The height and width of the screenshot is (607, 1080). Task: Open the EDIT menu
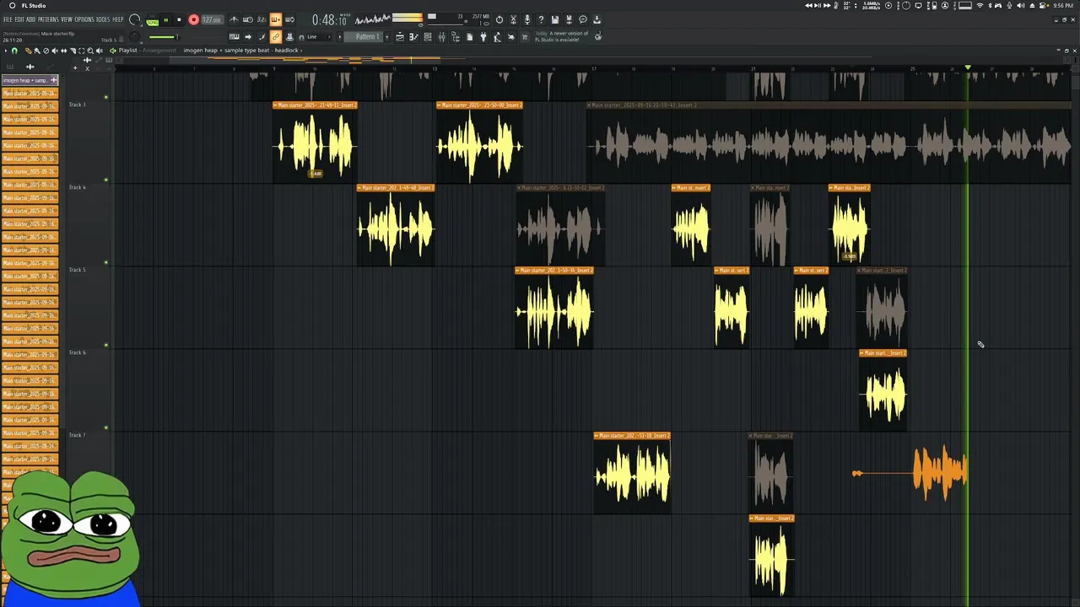19,19
